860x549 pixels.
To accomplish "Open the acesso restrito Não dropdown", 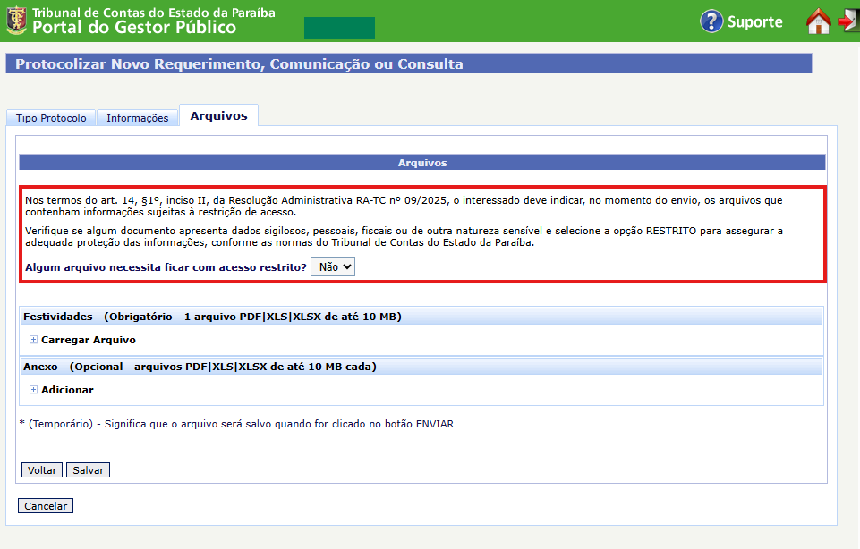I will 333,266.
